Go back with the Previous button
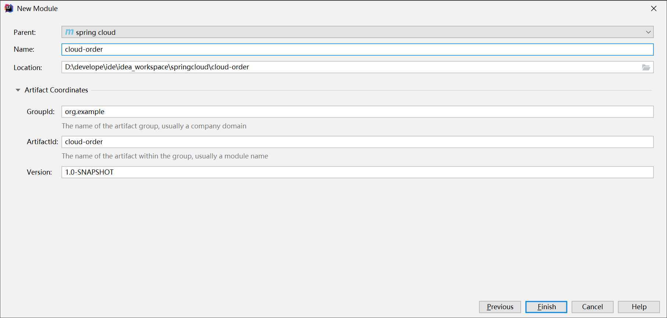 click(500, 307)
